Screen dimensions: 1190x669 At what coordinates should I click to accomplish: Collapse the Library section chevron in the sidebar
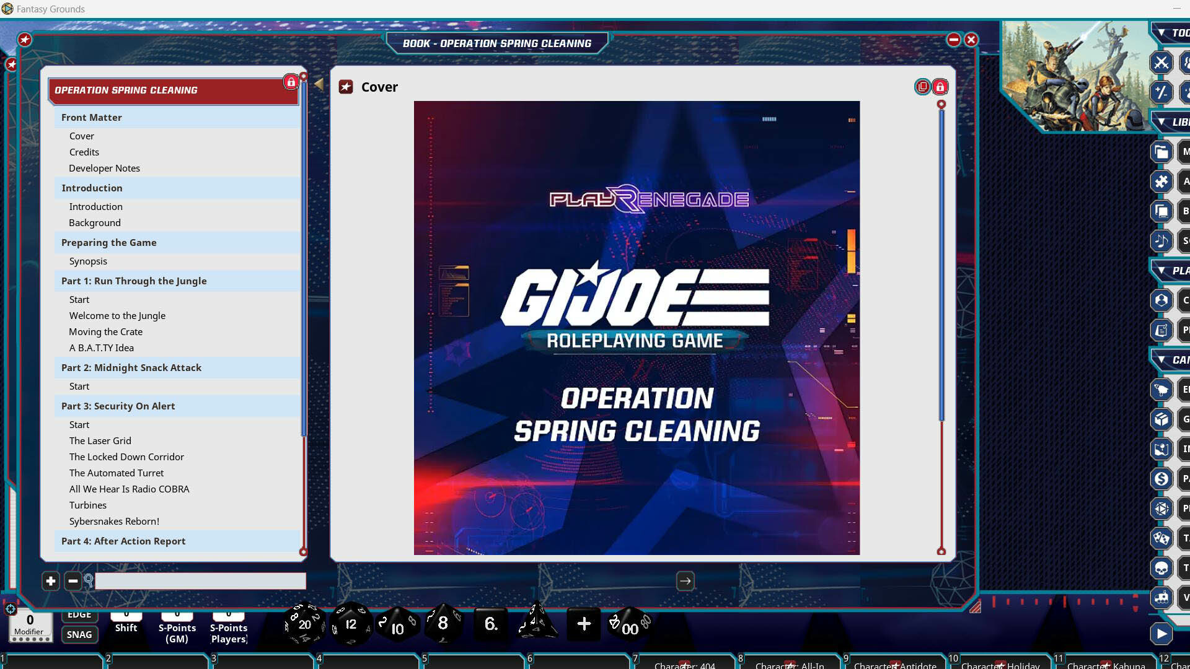(1160, 122)
